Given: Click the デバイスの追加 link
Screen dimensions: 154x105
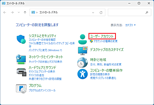Looking at the screenshot, I should tap(36, 75).
